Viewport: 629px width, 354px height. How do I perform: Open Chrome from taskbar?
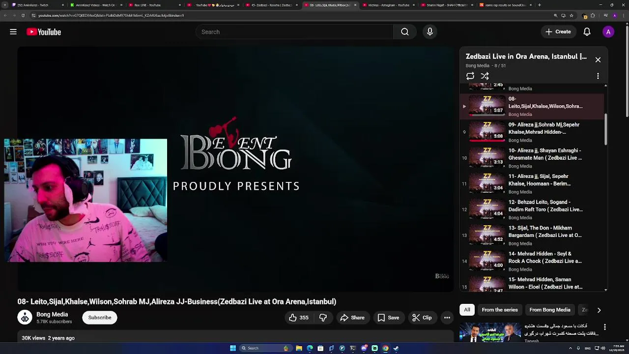(x=385, y=348)
